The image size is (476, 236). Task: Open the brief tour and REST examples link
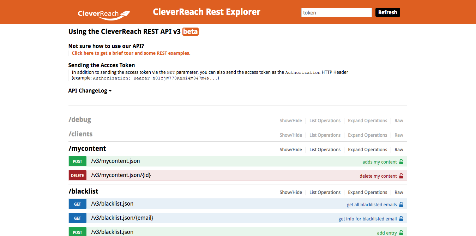(x=131, y=53)
